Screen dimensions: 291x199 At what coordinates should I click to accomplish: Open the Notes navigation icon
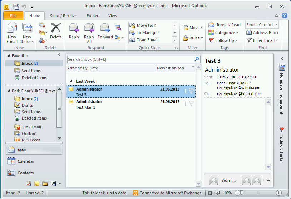click(x=37, y=184)
